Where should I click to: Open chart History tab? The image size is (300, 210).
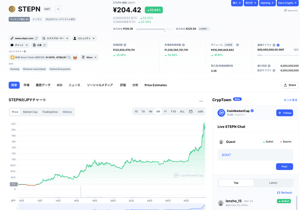point(67,112)
